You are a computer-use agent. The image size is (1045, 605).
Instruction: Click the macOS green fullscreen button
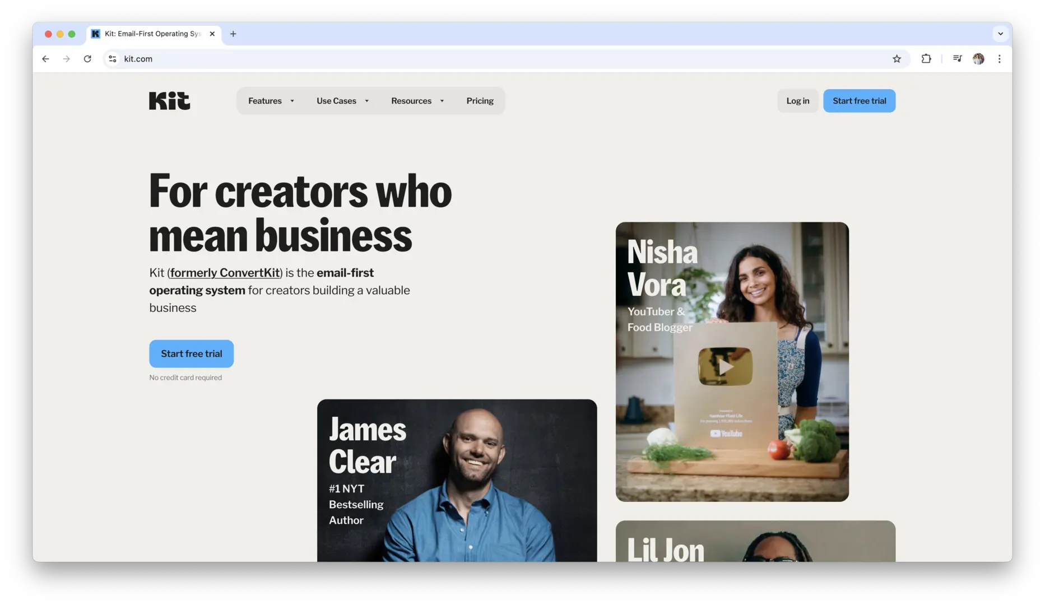(x=72, y=34)
